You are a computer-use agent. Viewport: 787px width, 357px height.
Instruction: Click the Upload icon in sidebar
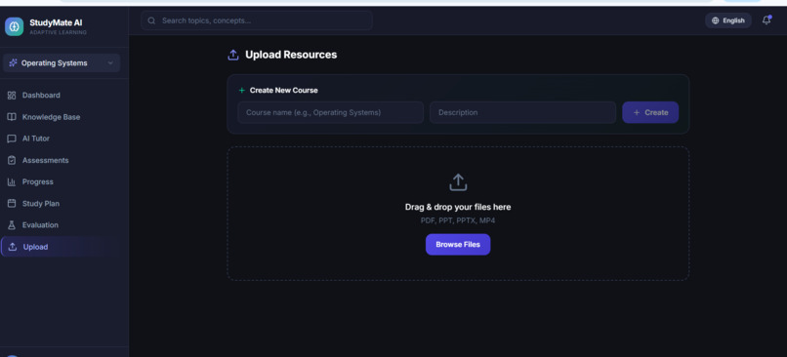pyautogui.click(x=13, y=247)
